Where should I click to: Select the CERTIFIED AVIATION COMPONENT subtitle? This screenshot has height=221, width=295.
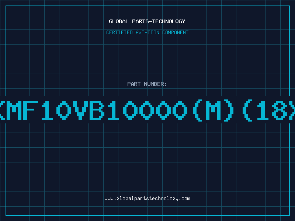147,32
